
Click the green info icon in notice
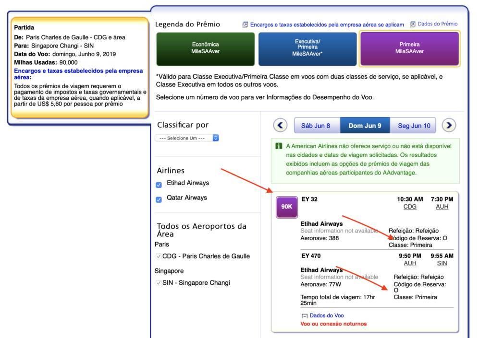279,146
